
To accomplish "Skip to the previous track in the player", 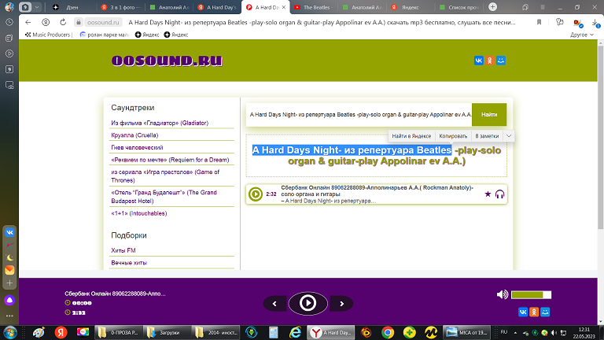I will (x=274, y=304).
